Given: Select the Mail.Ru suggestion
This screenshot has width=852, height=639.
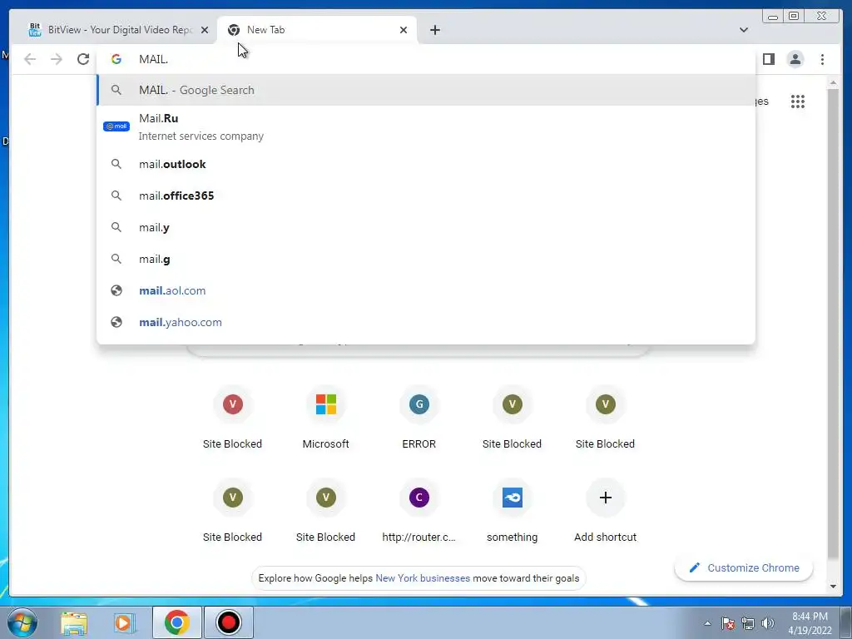Looking at the screenshot, I should pyautogui.click(x=426, y=126).
